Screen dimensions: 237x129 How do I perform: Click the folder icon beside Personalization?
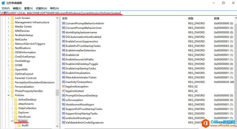12,87
